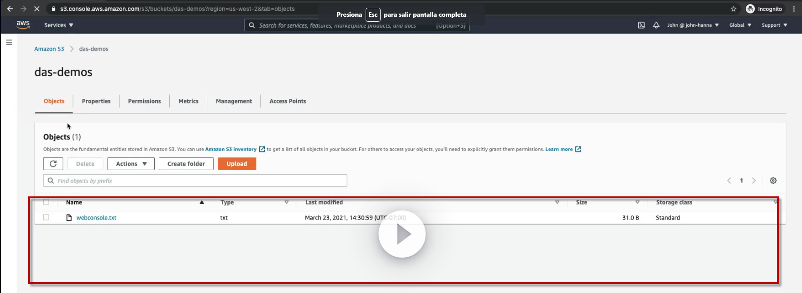The image size is (802, 293).
Task: Play the video overlay button
Action: pyautogui.click(x=402, y=234)
